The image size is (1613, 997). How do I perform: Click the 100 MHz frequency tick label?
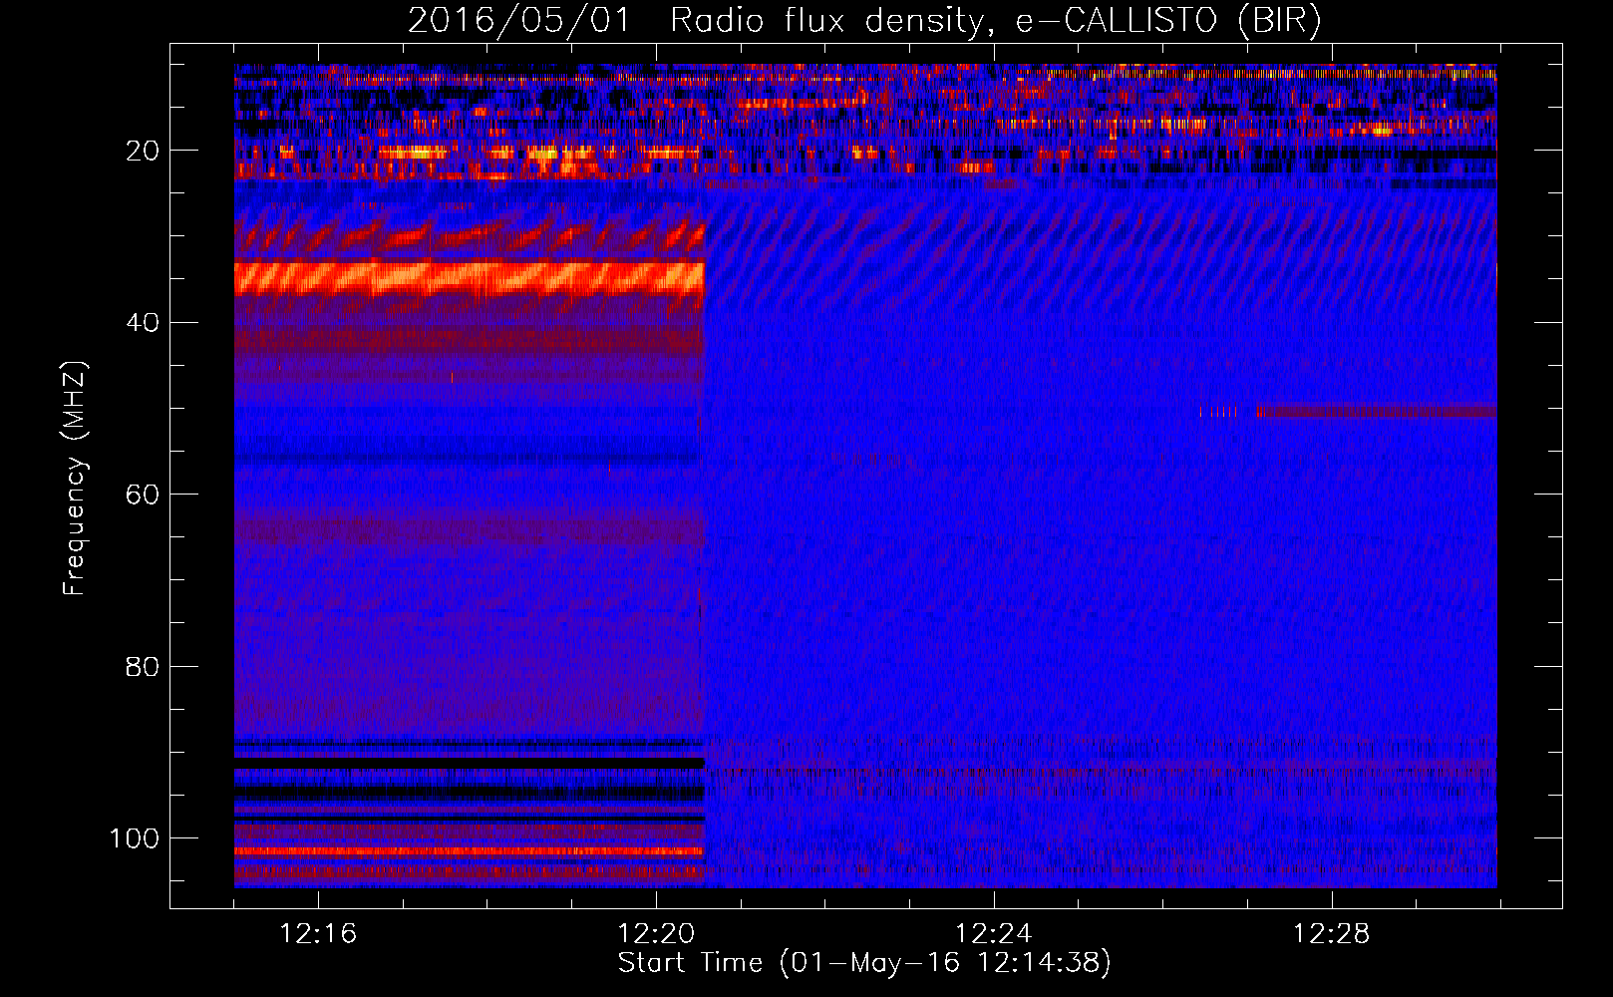pyautogui.click(x=135, y=838)
